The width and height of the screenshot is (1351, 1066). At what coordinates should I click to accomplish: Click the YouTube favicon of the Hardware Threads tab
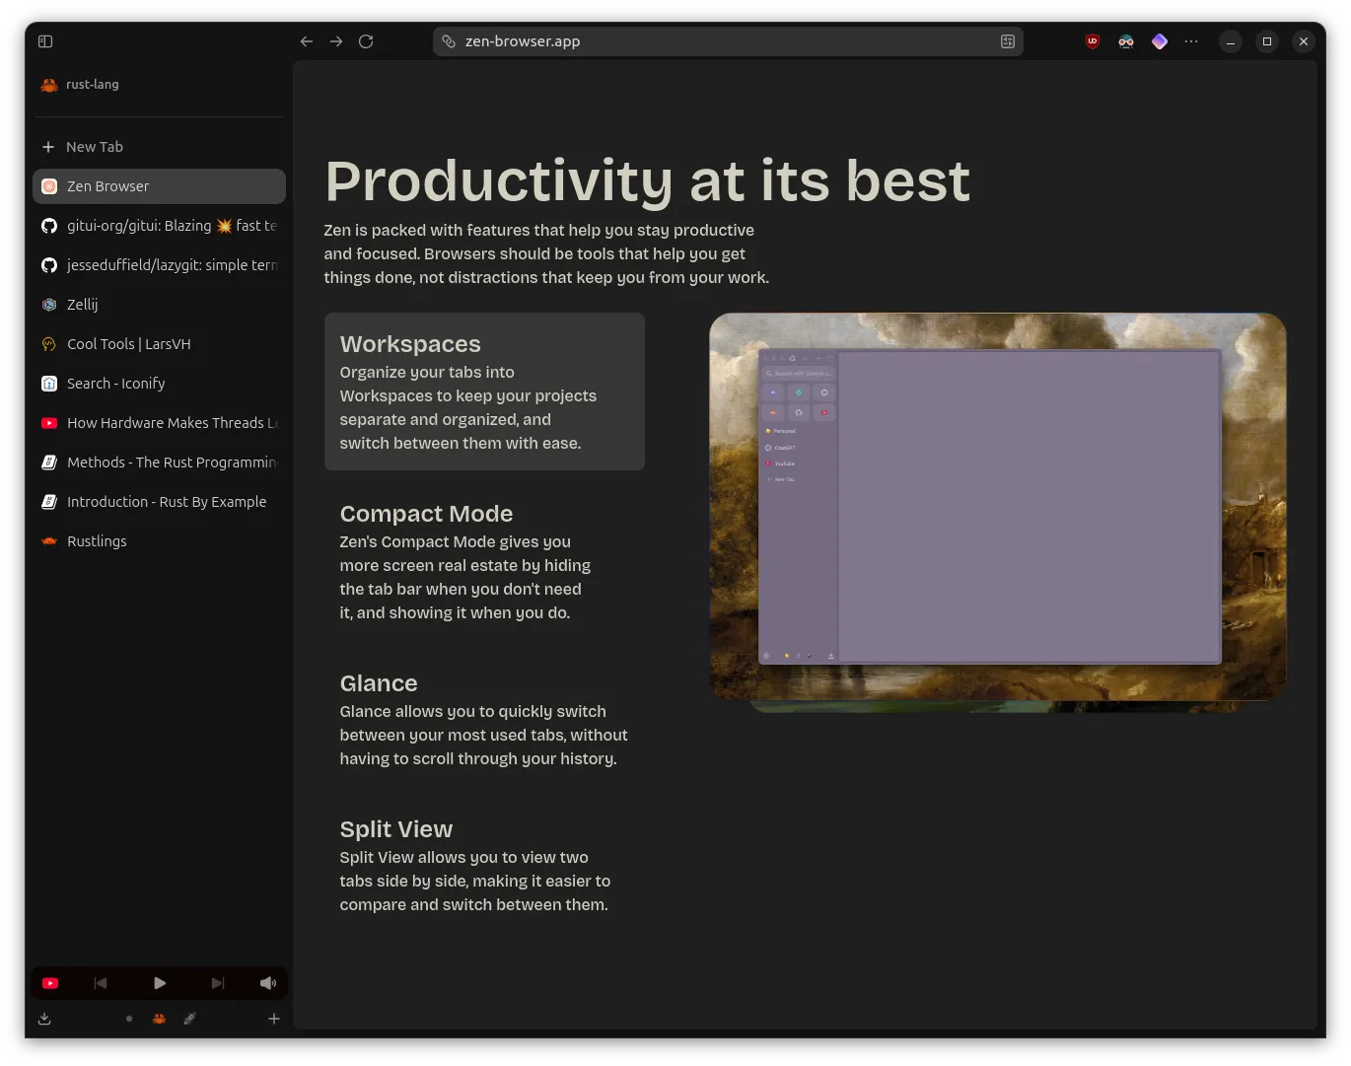[x=49, y=423]
